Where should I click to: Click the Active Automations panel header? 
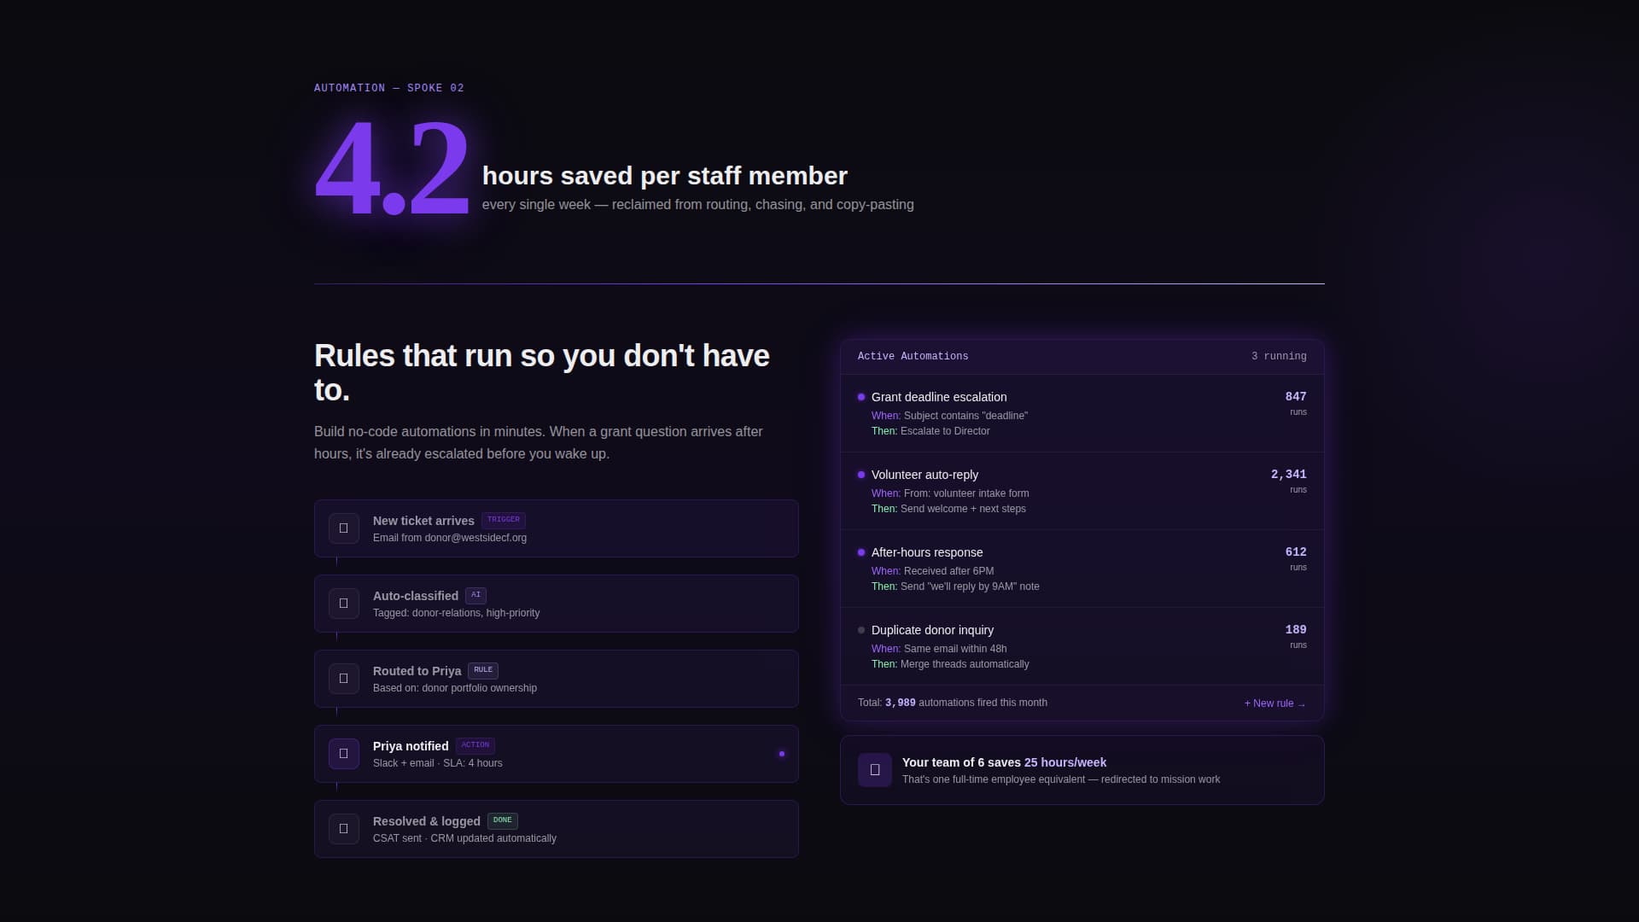click(913, 356)
